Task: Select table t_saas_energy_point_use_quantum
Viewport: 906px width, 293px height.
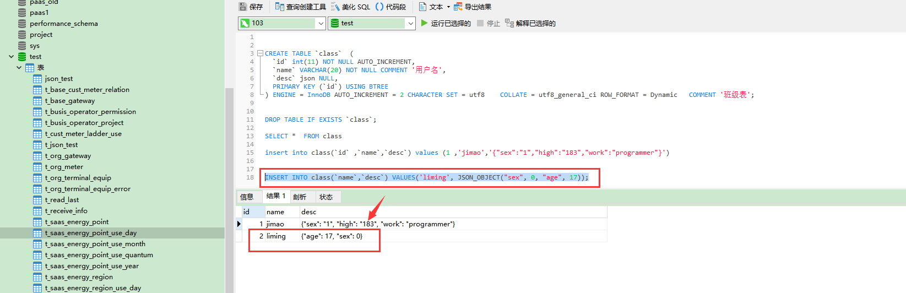Action: pyautogui.click(x=99, y=255)
